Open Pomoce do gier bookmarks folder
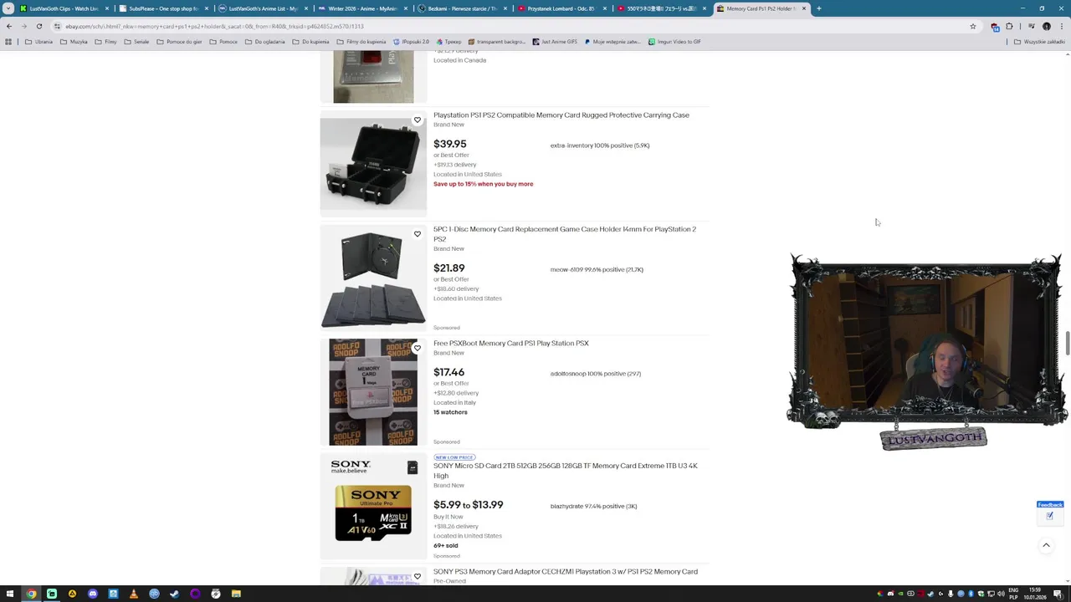Viewport: 1071px width, 602px height. pyautogui.click(x=179, y=42)
